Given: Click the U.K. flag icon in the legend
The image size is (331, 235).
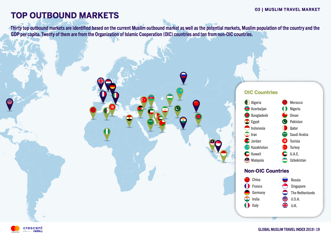Looking at the screenshot, I should coord(285,205).
